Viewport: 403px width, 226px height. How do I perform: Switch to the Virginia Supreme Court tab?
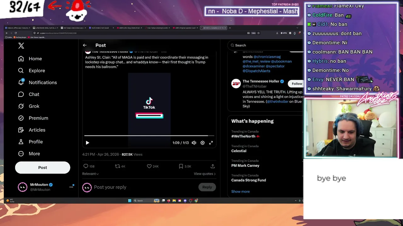coord(185,28)
